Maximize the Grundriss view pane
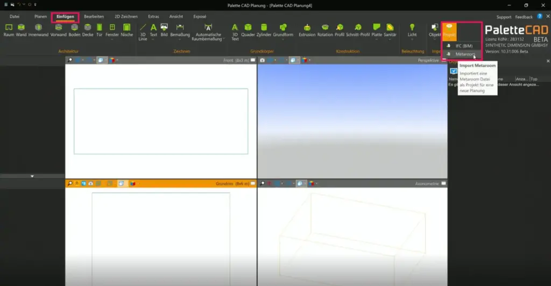 tap(253, 184)
